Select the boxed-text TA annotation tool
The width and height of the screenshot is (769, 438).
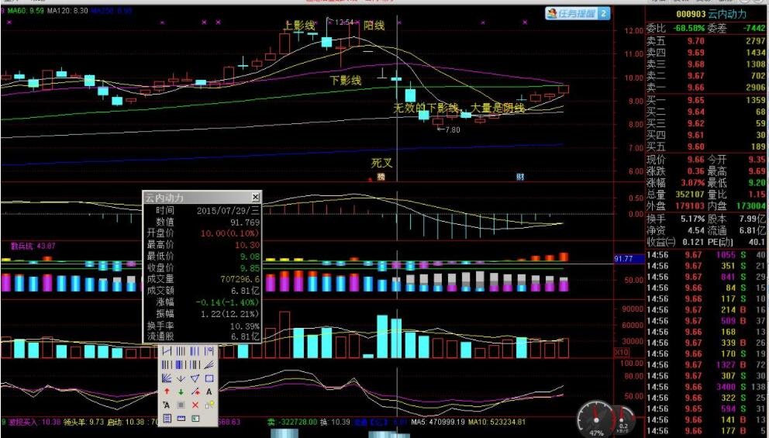point(167,405)
